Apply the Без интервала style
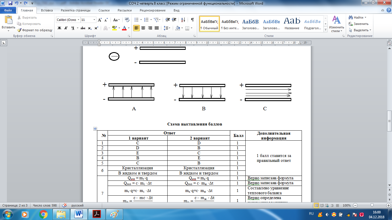Viewport: 392px width, 220px height. click(x=230, y=24)
